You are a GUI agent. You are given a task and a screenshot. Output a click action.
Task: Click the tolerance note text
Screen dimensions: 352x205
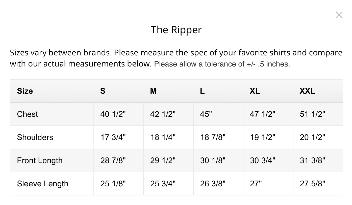coord(222,64)
